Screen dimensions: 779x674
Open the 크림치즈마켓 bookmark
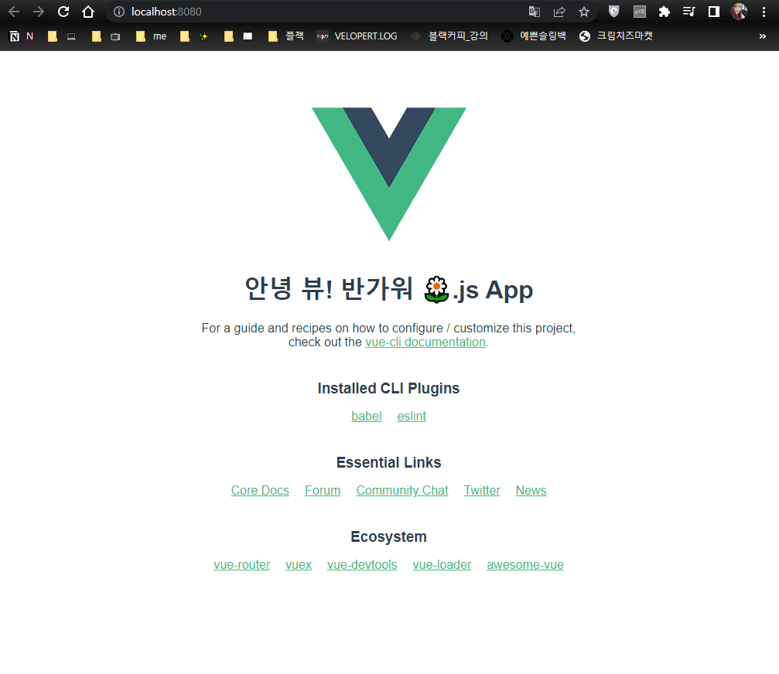616,36
